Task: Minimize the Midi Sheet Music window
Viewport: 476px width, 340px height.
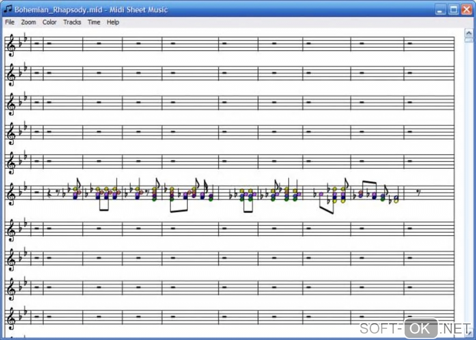Action: click(440, 10)
